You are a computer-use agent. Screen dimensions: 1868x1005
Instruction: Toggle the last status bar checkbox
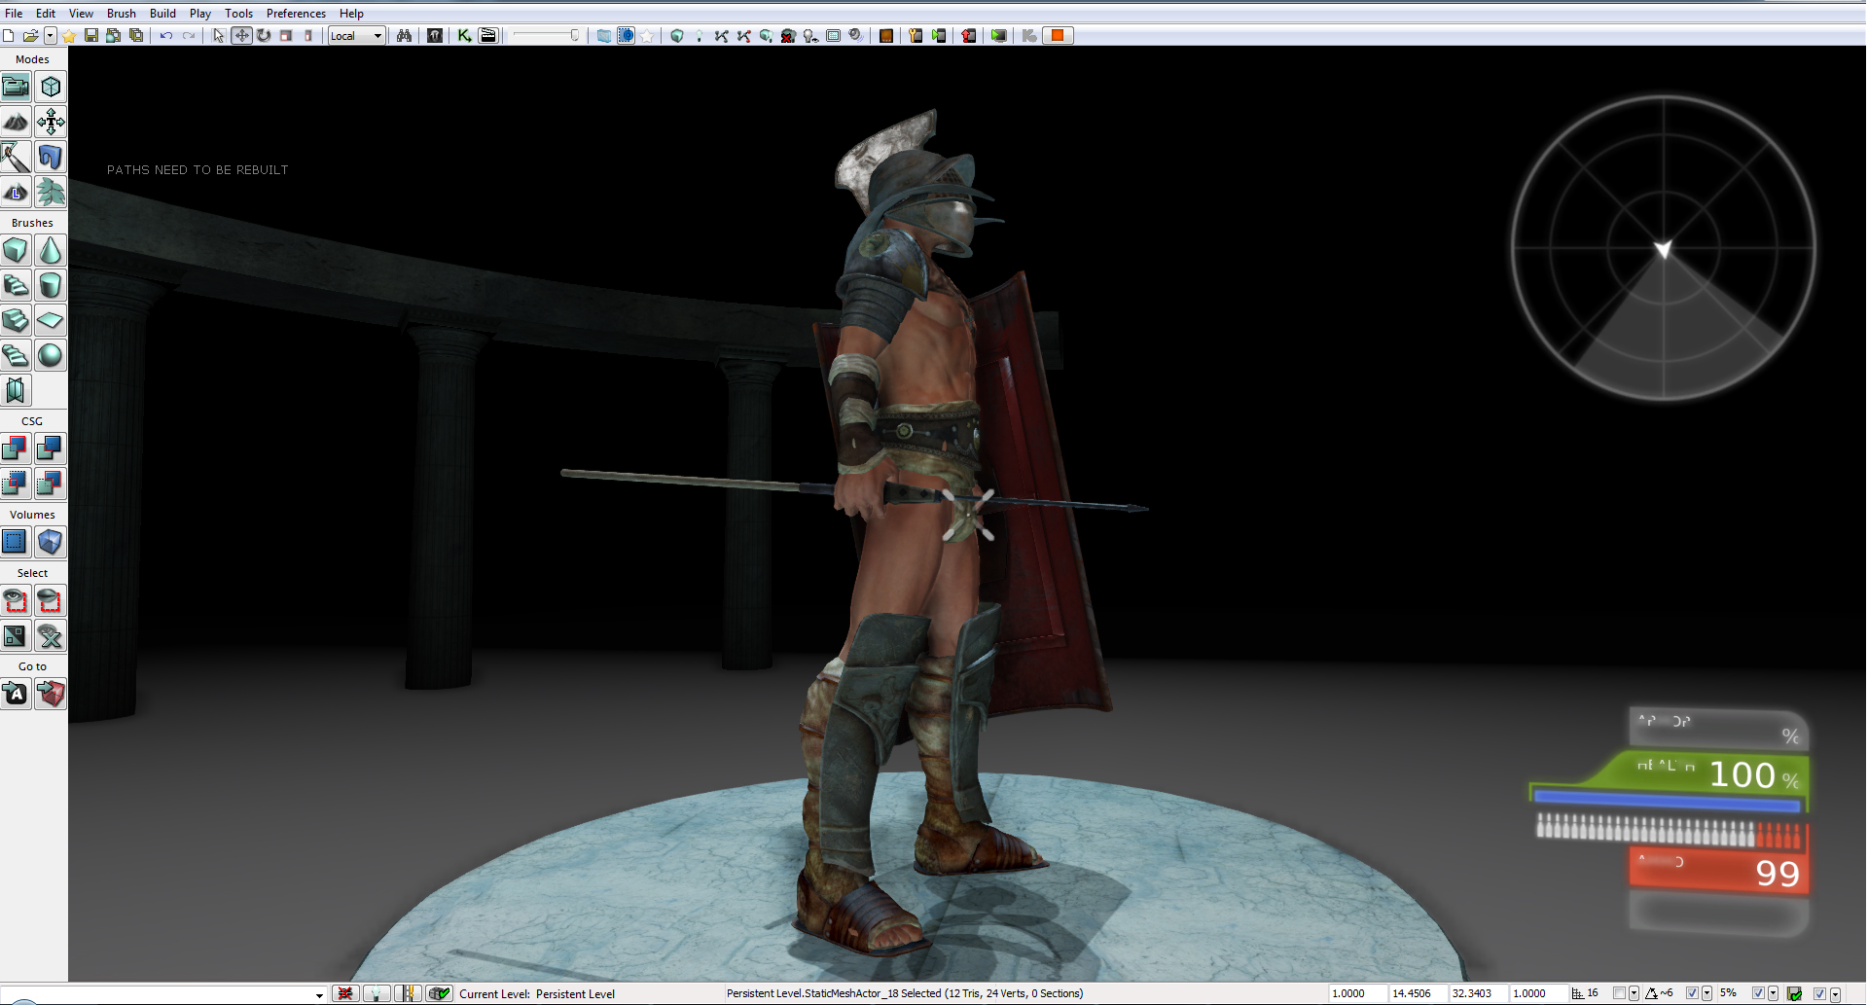tap(1819, 994)
